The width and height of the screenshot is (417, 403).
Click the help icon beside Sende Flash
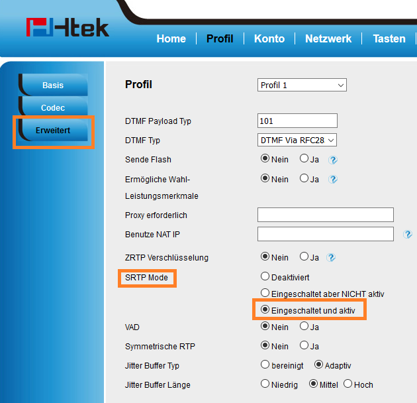click(333, 160)
